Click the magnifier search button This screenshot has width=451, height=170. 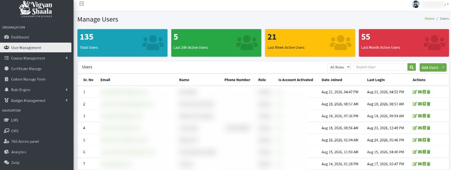coord(412,67)
